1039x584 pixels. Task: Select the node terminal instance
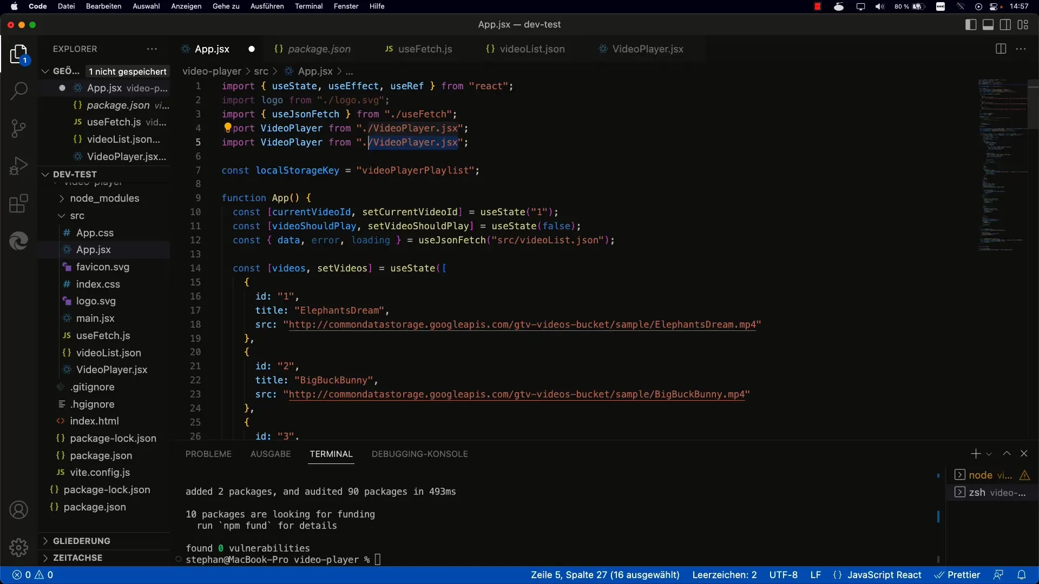[x=991, y=475]
